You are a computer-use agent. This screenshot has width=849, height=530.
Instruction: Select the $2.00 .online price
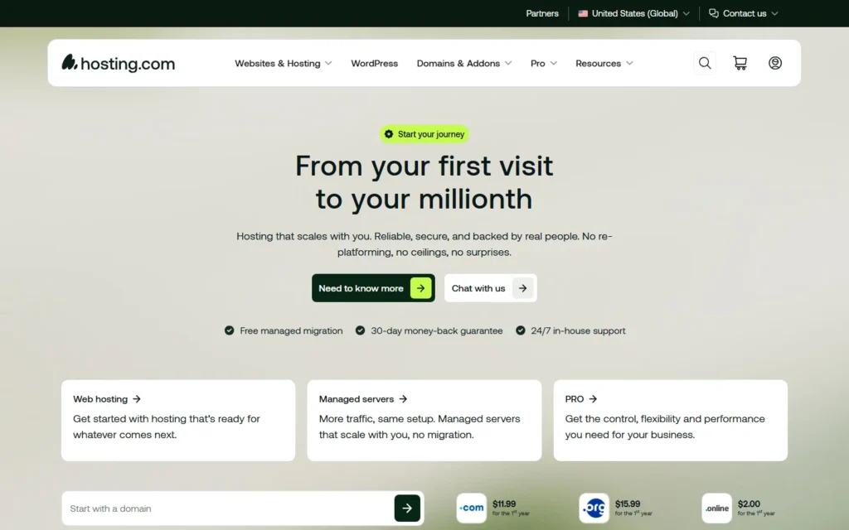(749, 503)
